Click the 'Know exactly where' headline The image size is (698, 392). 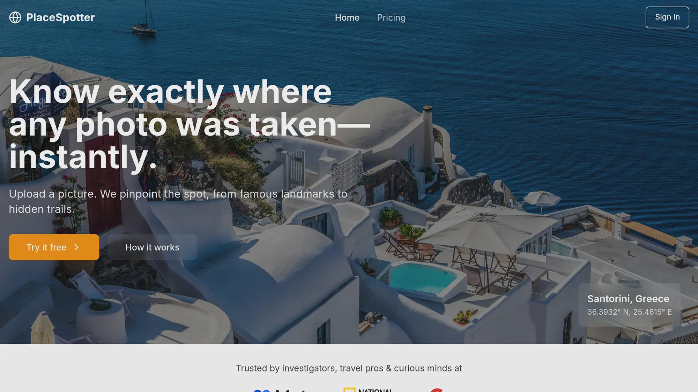(170, 91)
